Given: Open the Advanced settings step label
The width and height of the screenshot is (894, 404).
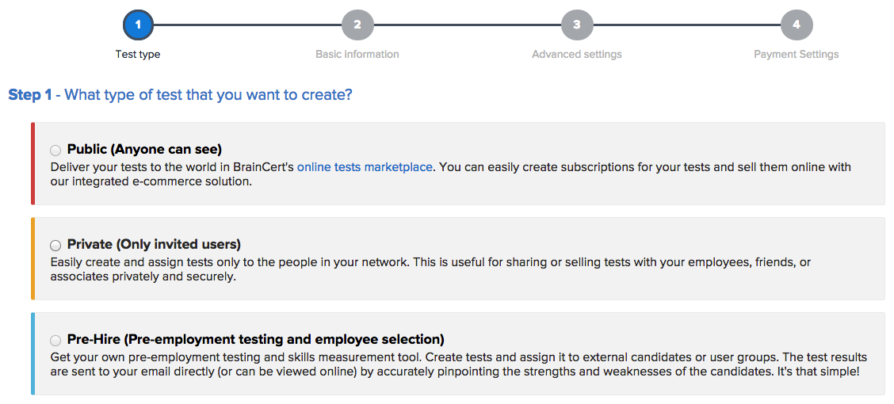Looking at the screenshot, I should [577, 55].
